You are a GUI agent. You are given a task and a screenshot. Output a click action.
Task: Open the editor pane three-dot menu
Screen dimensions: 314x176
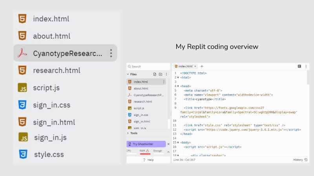(x=306, y=66)
